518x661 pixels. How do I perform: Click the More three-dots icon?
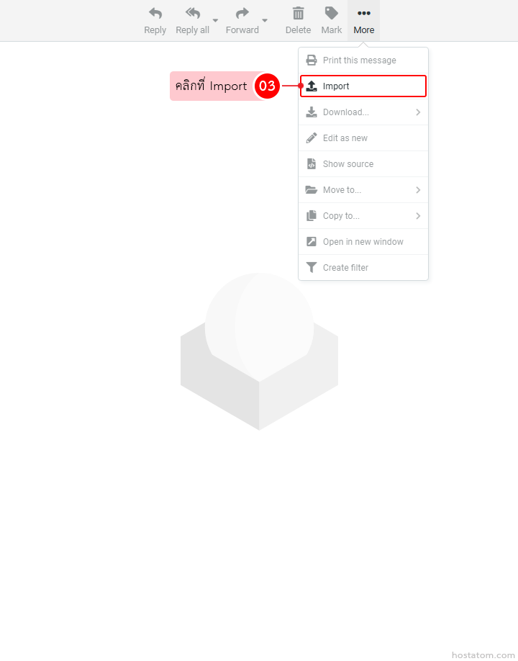(364, 14)
